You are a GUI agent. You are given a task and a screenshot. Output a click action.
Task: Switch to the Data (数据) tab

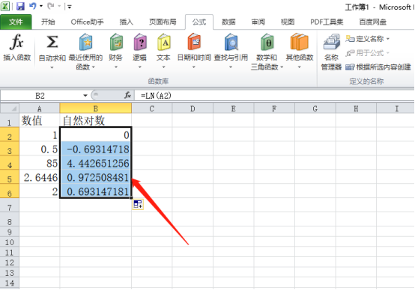(228, 22)
